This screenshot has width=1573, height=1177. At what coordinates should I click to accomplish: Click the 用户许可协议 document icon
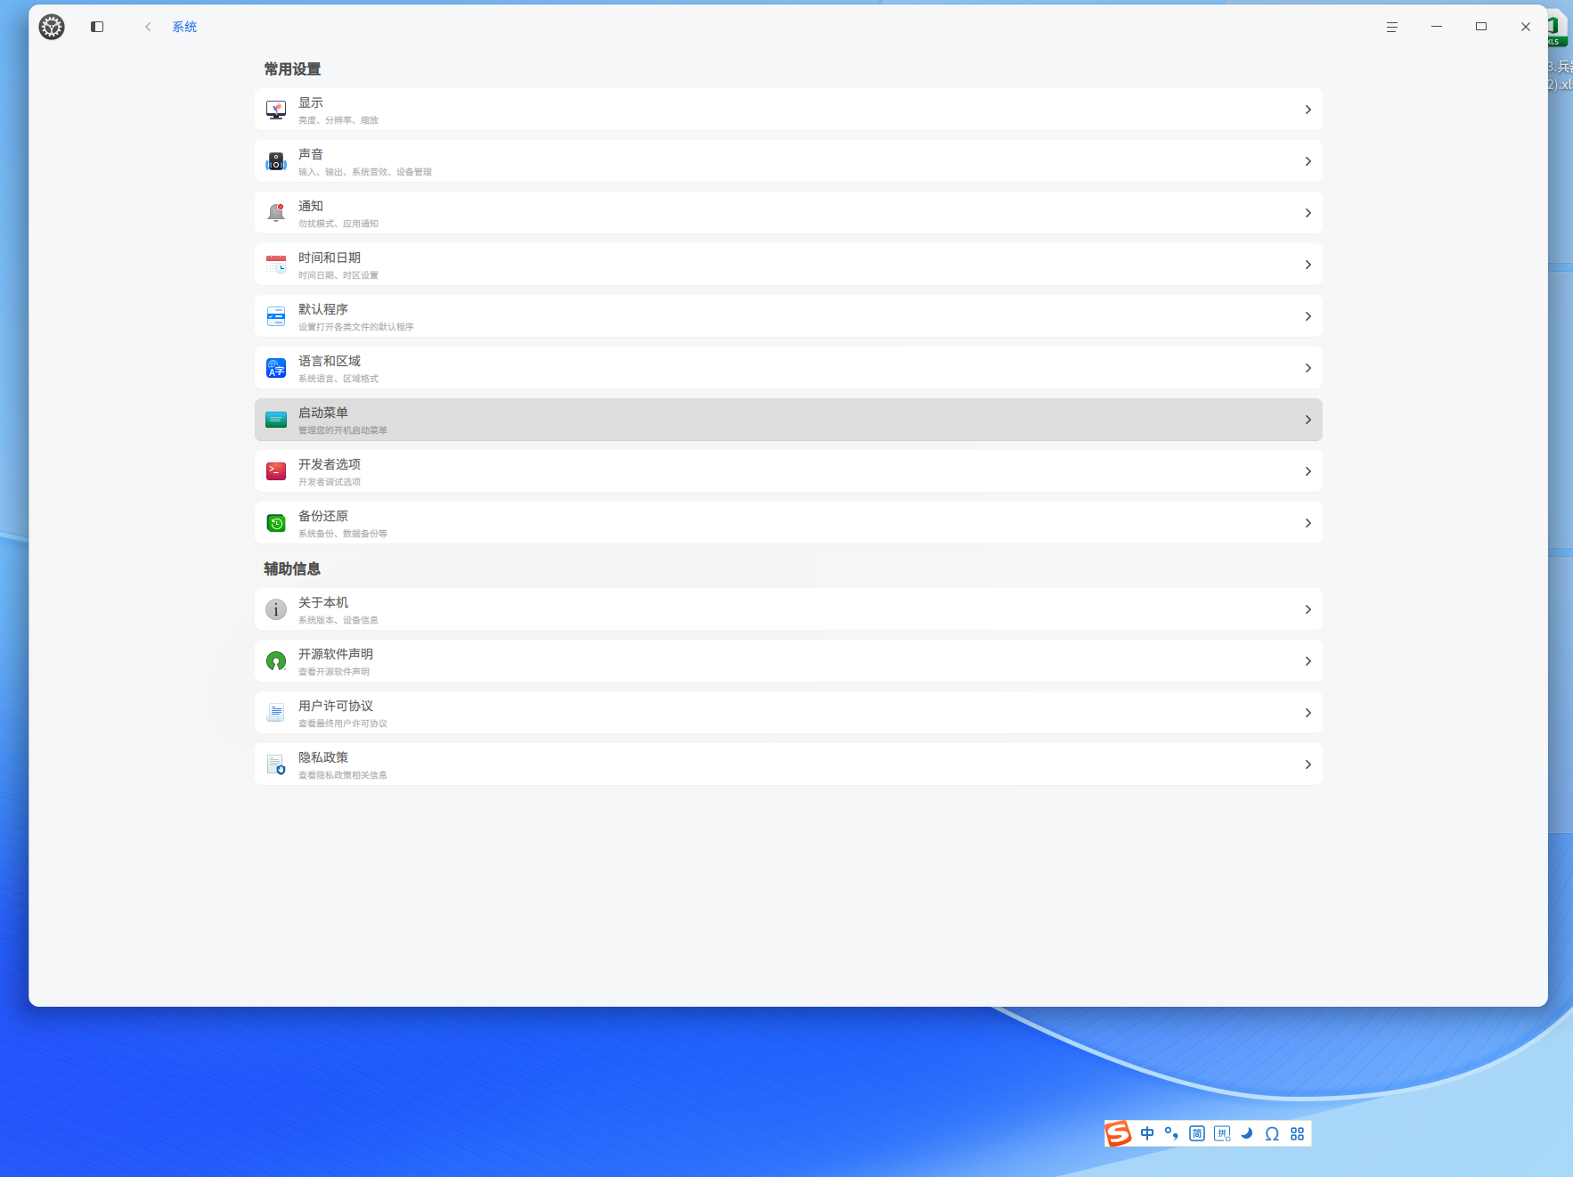coord(276,713)
